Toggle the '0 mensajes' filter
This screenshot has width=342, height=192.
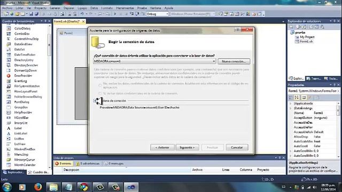pyautogui.click(x=114, y=164)
